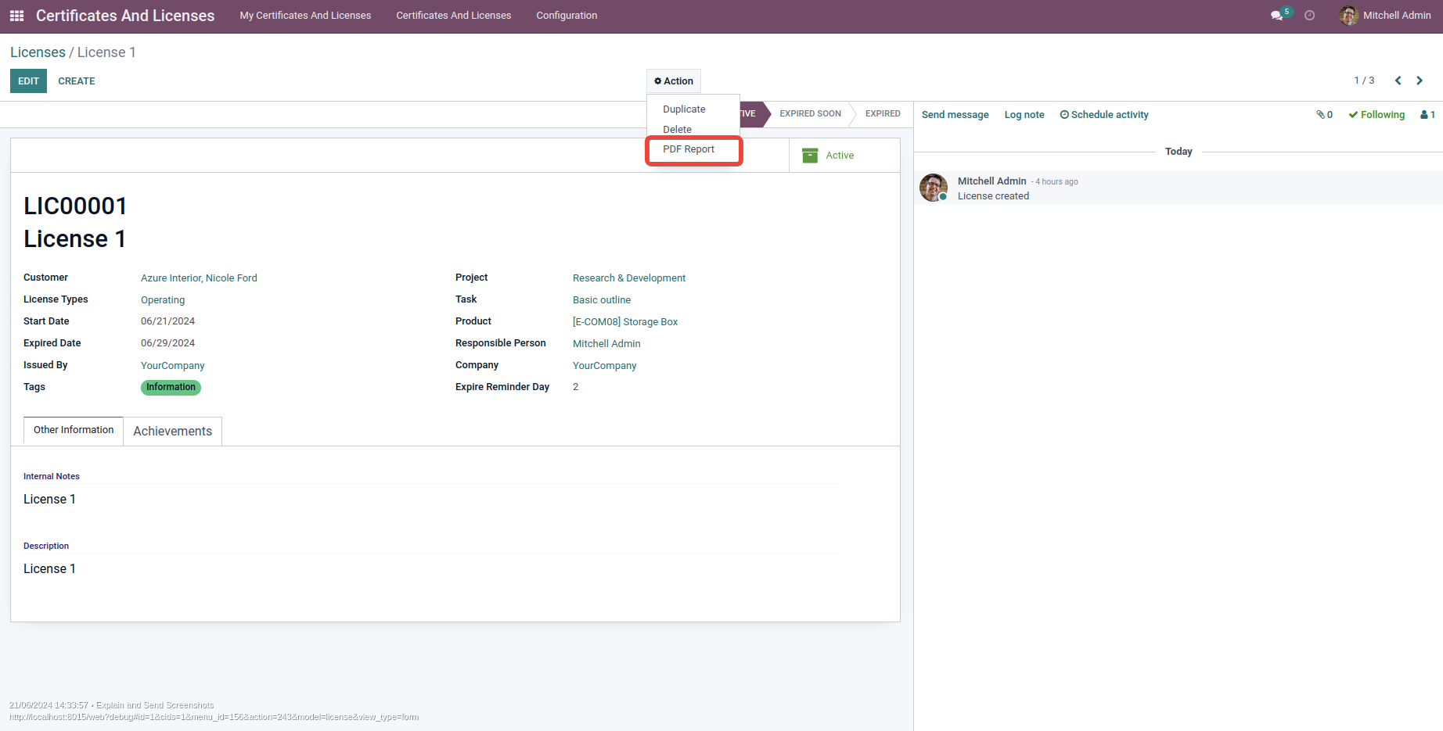
Task: Click the CREATE button
Action: [x=77, y=81]
